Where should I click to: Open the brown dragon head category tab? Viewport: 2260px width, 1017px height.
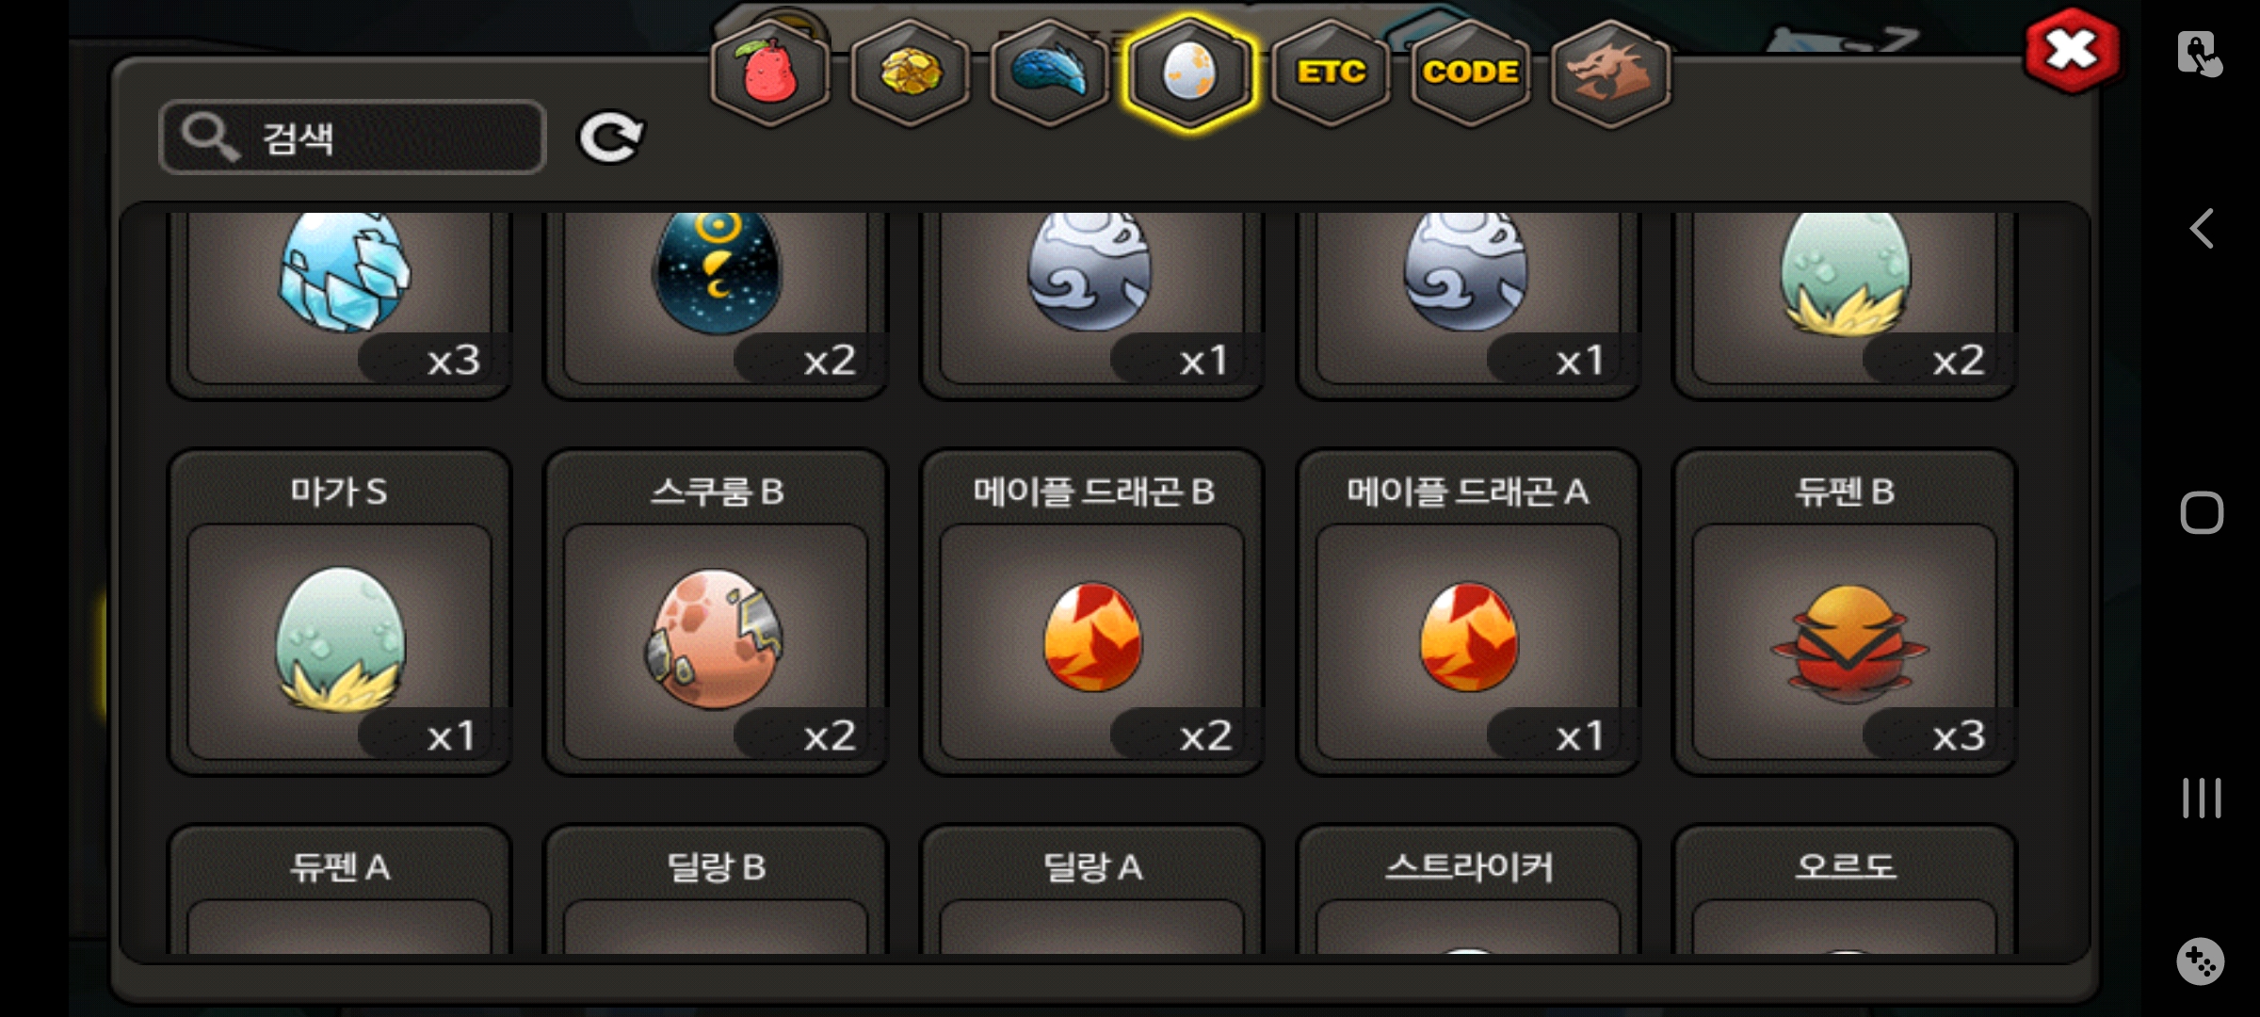click(x=1610, y=73)
